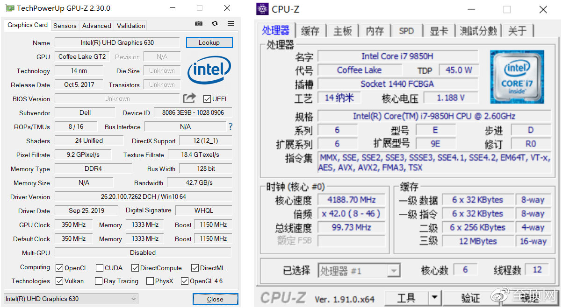This screenshot has width=562, height=308.
Task: Click the 1.188 V core voltage value
Action: (x=451, y=98)
